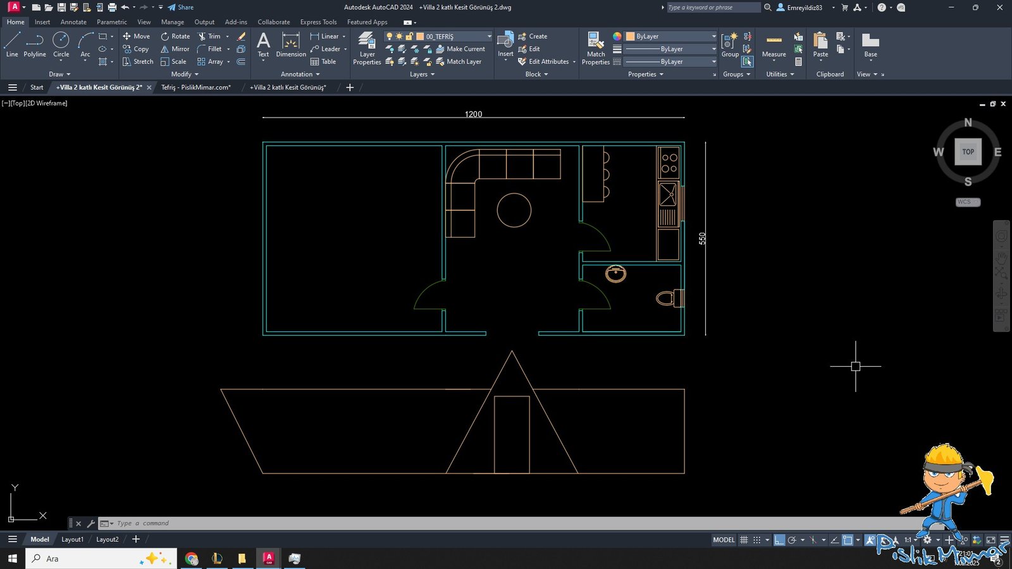Toggle Ortho mode in status bar
The image size is (1012, 569).
coord(779,540)
